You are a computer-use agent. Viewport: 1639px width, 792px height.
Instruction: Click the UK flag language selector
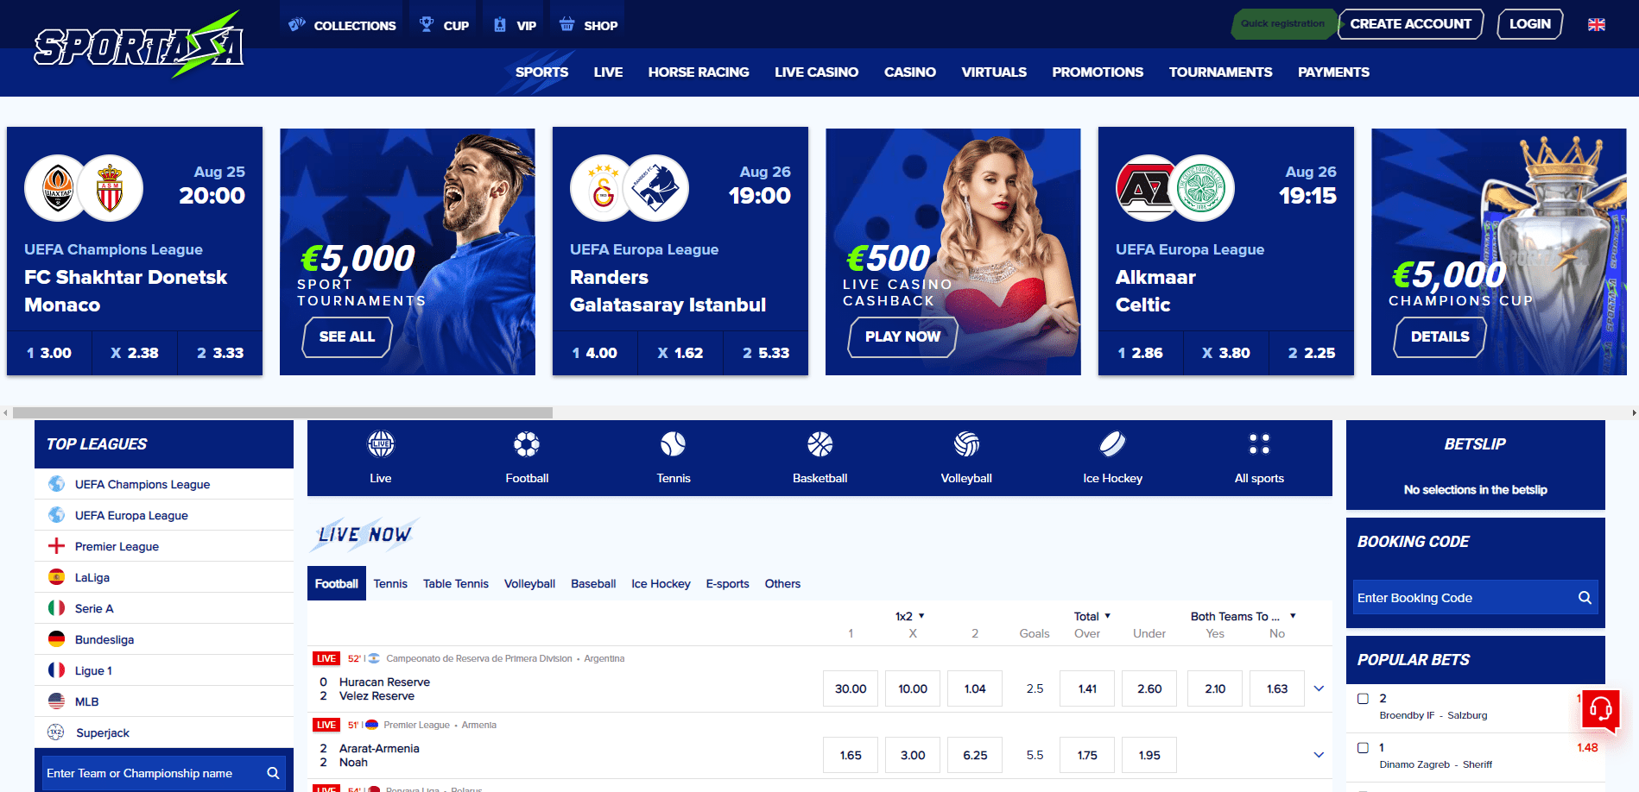tap(1597, 24)
